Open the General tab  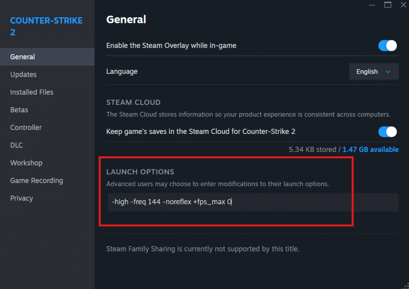(x=47, y=57)
